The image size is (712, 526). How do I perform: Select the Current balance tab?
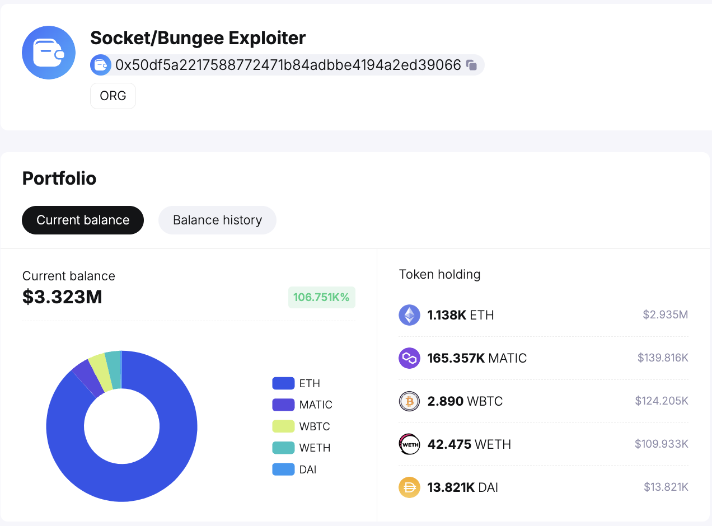tap(82, 220)
